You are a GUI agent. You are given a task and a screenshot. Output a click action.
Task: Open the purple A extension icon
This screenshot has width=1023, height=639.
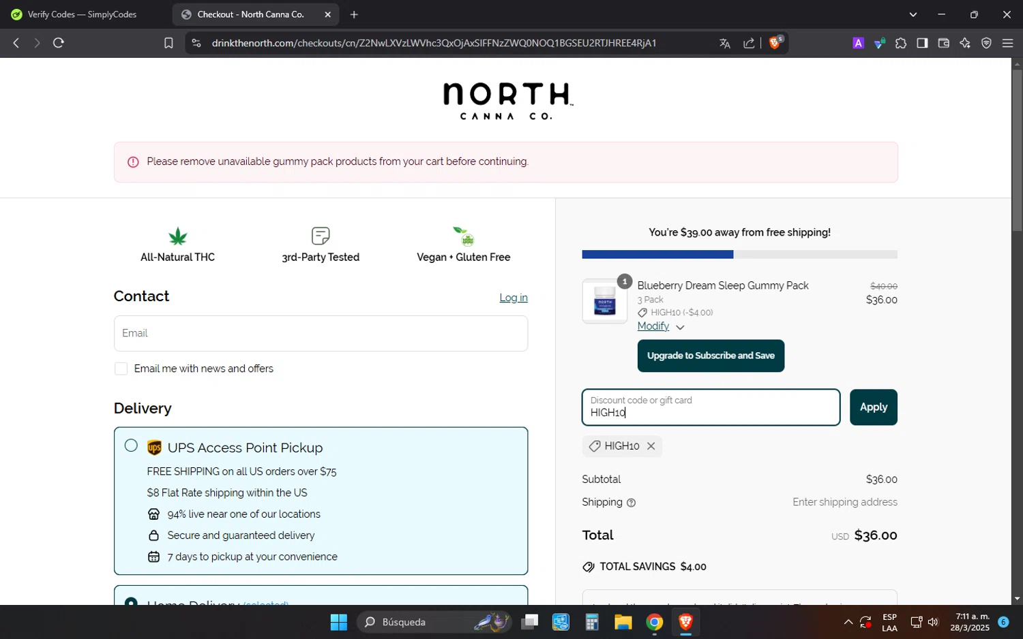[x=858, y=43]
